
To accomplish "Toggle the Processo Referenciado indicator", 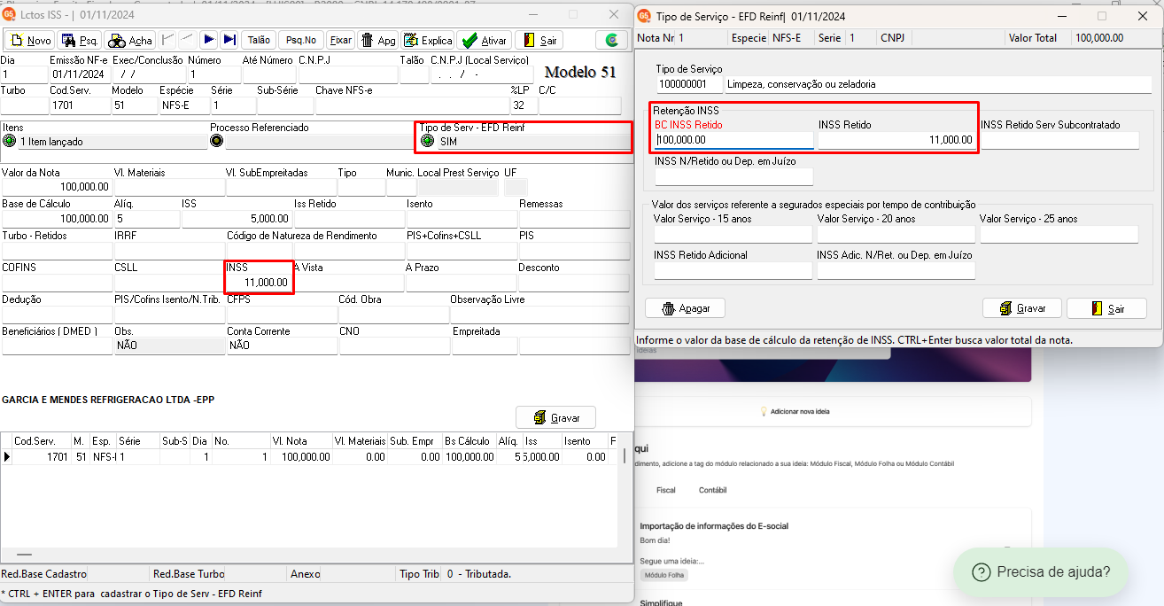I will click(216, 141).
